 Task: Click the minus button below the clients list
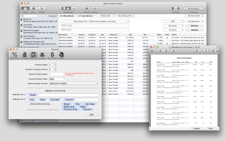(27, 121)
